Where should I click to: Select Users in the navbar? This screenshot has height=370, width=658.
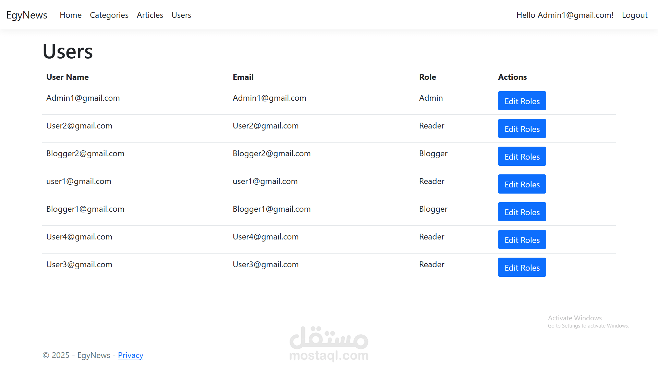tap(181, 15)
